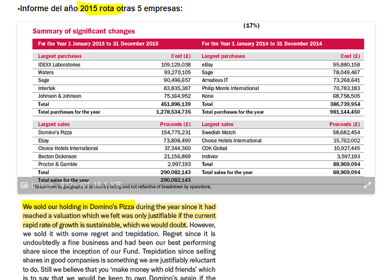Screen dimensions: 386x280
Task: Click 'Ebay' in the 2015 sales list
Action: click(43, 141)
